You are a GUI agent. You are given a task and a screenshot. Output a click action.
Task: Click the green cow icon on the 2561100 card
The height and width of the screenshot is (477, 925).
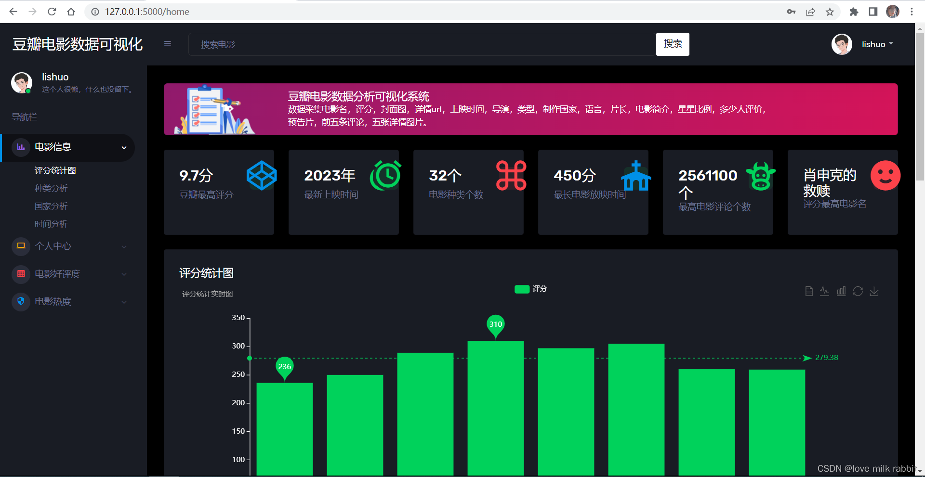coord(761,176)
